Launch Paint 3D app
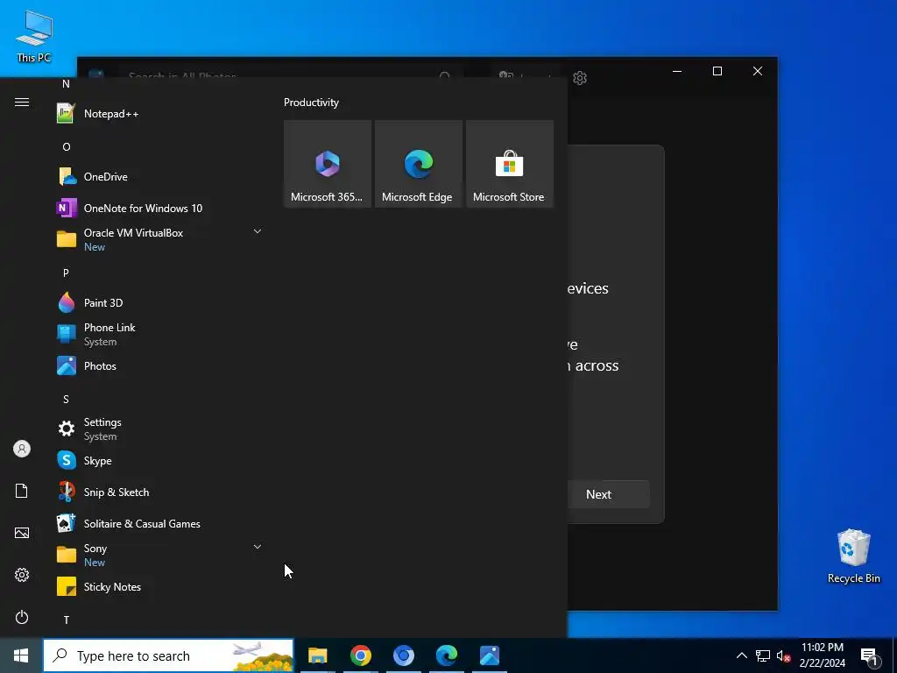Viewport: 897px width, 673px height. click(158, 302)
